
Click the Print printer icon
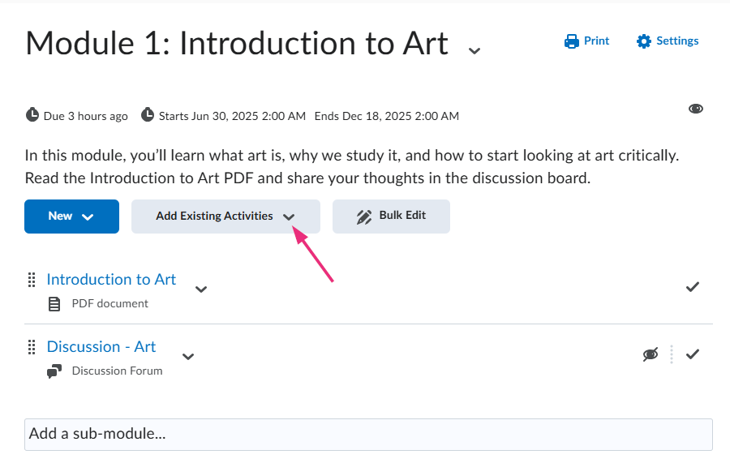(x=572, y=41)
